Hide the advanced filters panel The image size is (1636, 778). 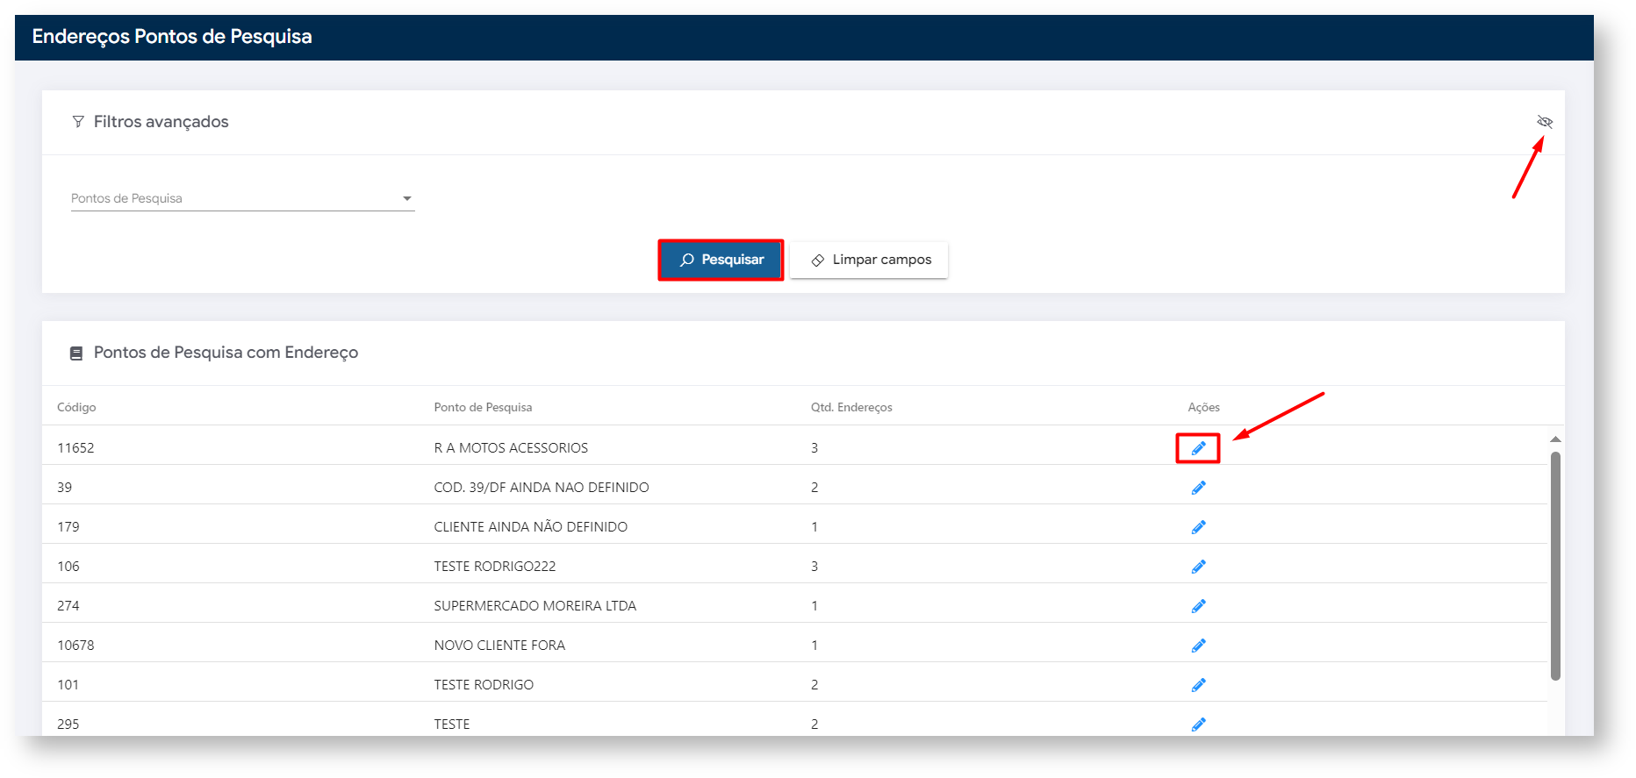[1544, 122]
